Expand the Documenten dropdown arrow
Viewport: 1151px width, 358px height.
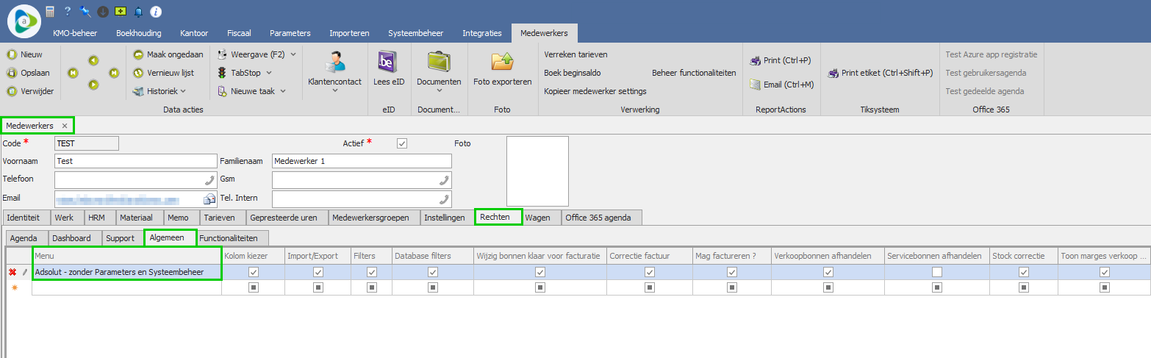pyautogui.click(x=439, y=91)
